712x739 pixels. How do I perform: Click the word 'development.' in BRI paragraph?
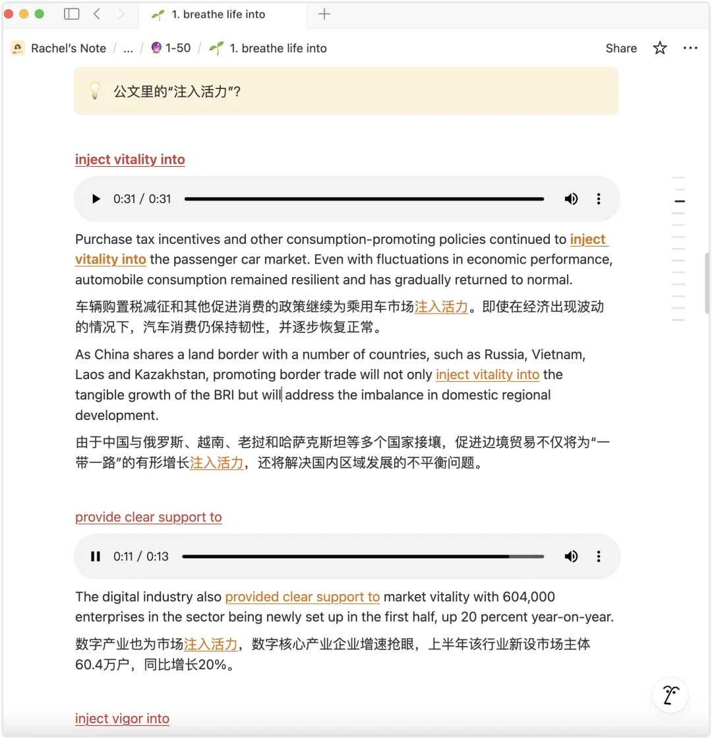[117, 415]
